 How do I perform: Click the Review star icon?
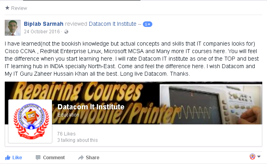(7, 8)
